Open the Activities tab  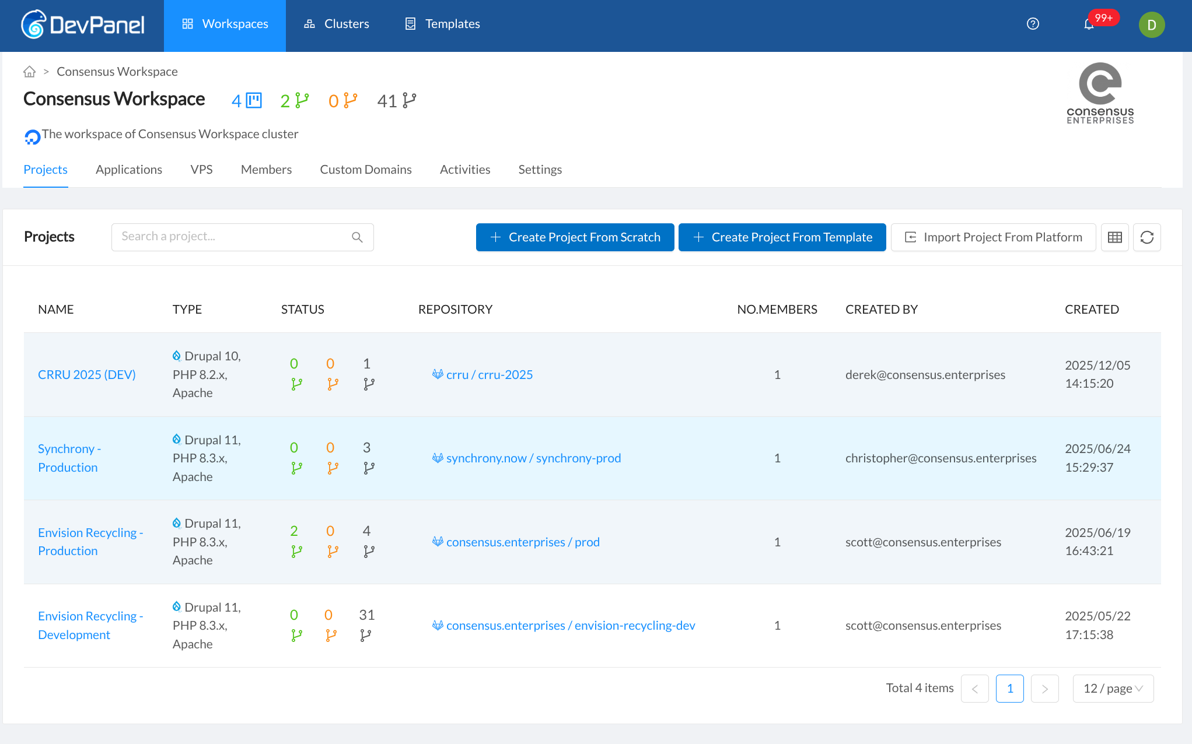[x=465, y=170]
